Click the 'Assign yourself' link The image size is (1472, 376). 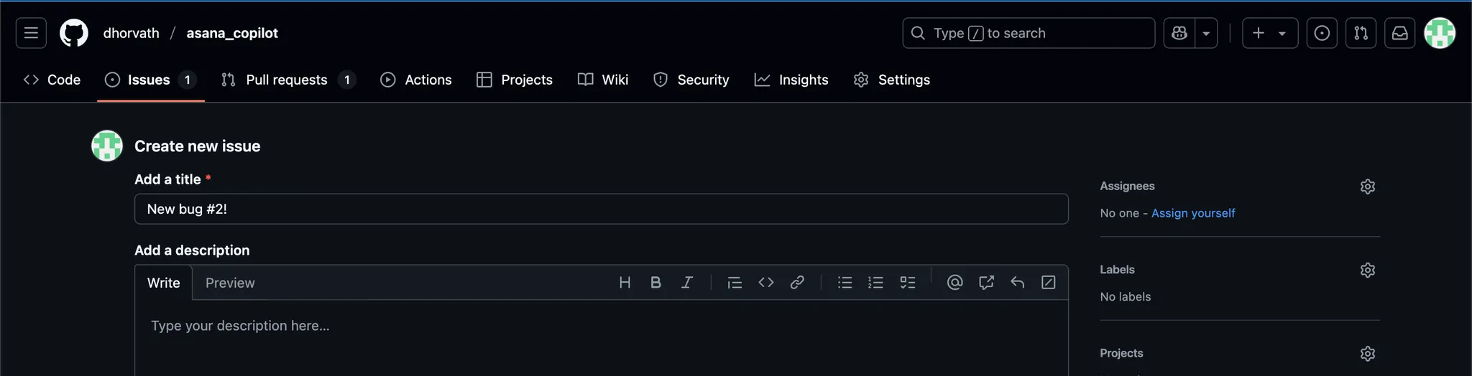pos(1193,213)
